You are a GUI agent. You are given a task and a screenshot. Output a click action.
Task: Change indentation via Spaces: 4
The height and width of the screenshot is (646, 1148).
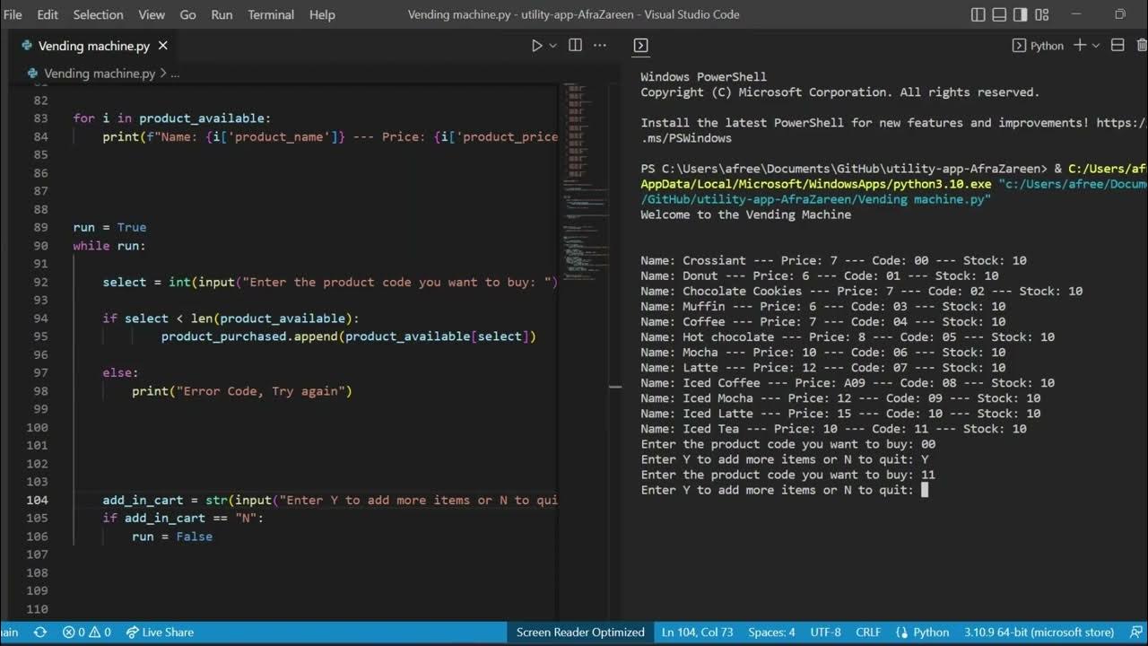click(x=771, y=632)
